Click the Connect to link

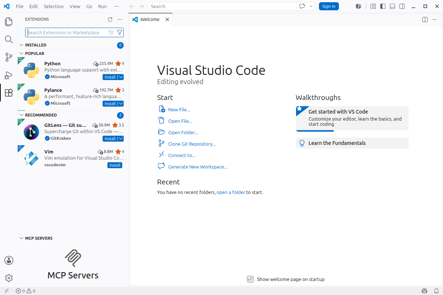coord(182,155)
